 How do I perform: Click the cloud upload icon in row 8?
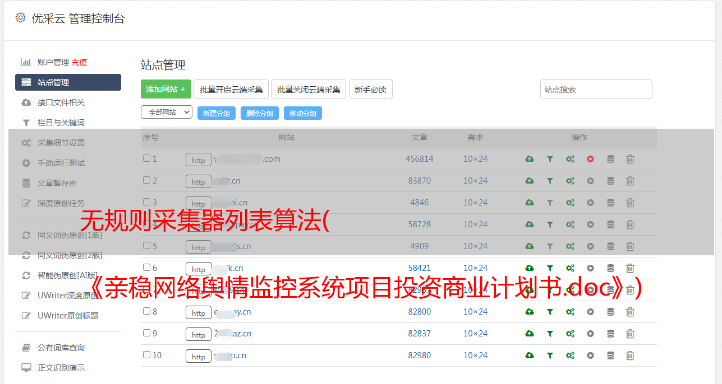point(530,312)
